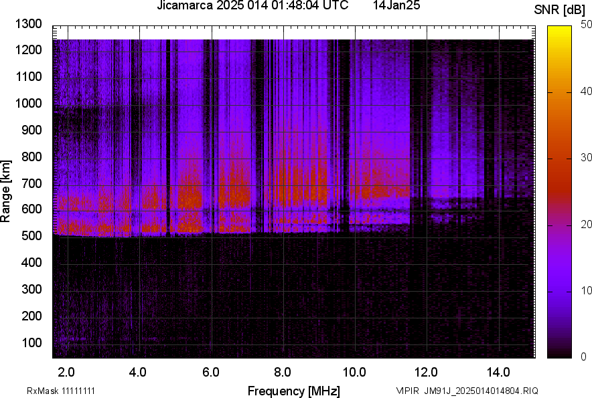Click range tick label '100'
The width and height of the screenshot is (592, 398).
31,342
